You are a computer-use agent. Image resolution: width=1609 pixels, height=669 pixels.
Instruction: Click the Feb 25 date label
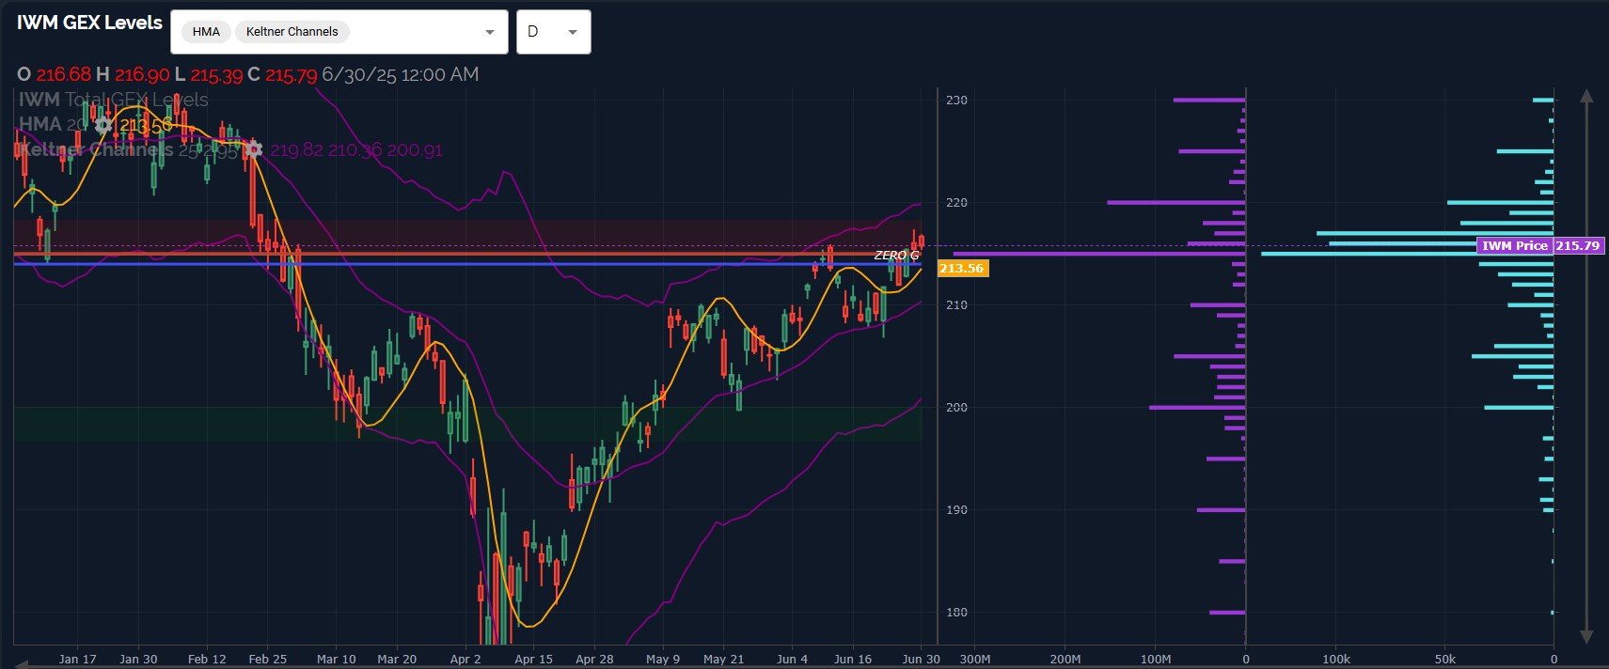coord(267,659)
